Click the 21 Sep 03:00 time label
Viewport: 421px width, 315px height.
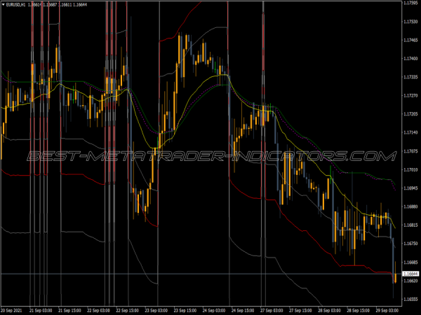(x=41, y=311)
